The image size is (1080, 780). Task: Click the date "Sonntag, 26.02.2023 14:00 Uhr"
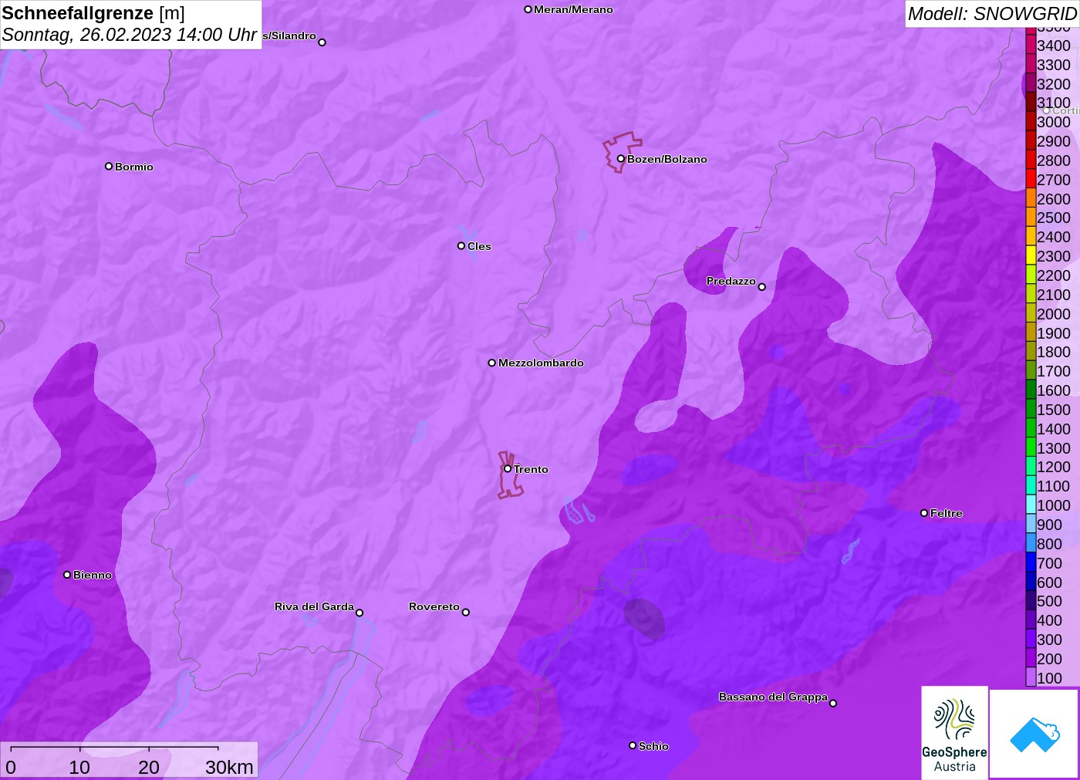pos(130,35)
